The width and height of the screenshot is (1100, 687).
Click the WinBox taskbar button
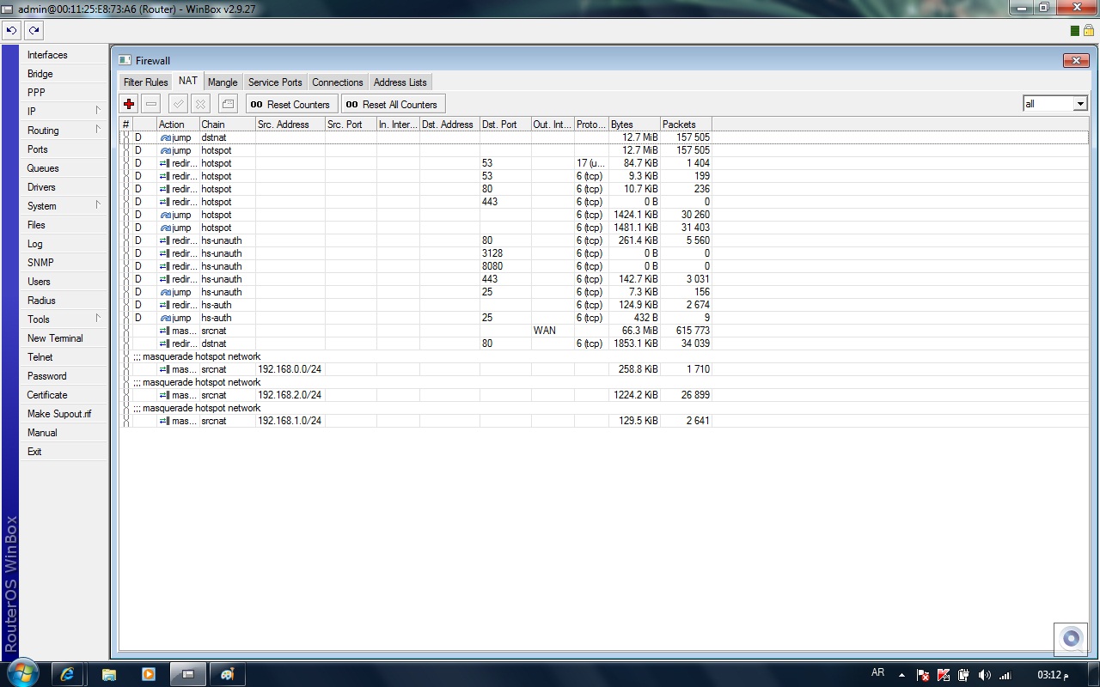tap(188, 674)
